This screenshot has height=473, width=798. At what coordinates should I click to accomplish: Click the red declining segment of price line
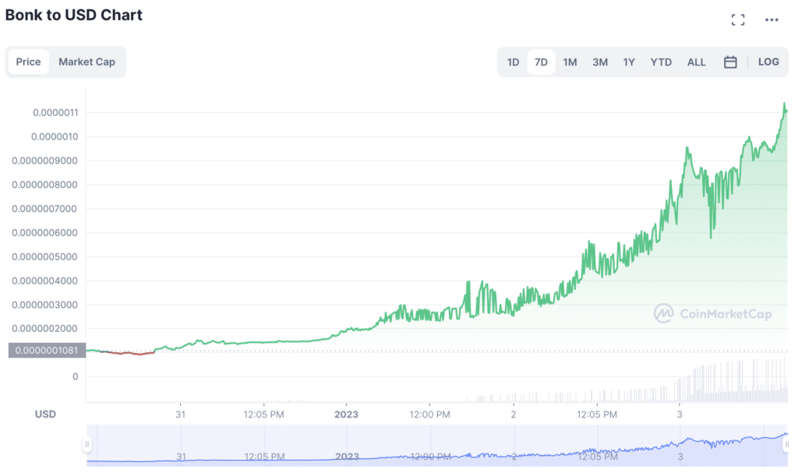[131, 353]
